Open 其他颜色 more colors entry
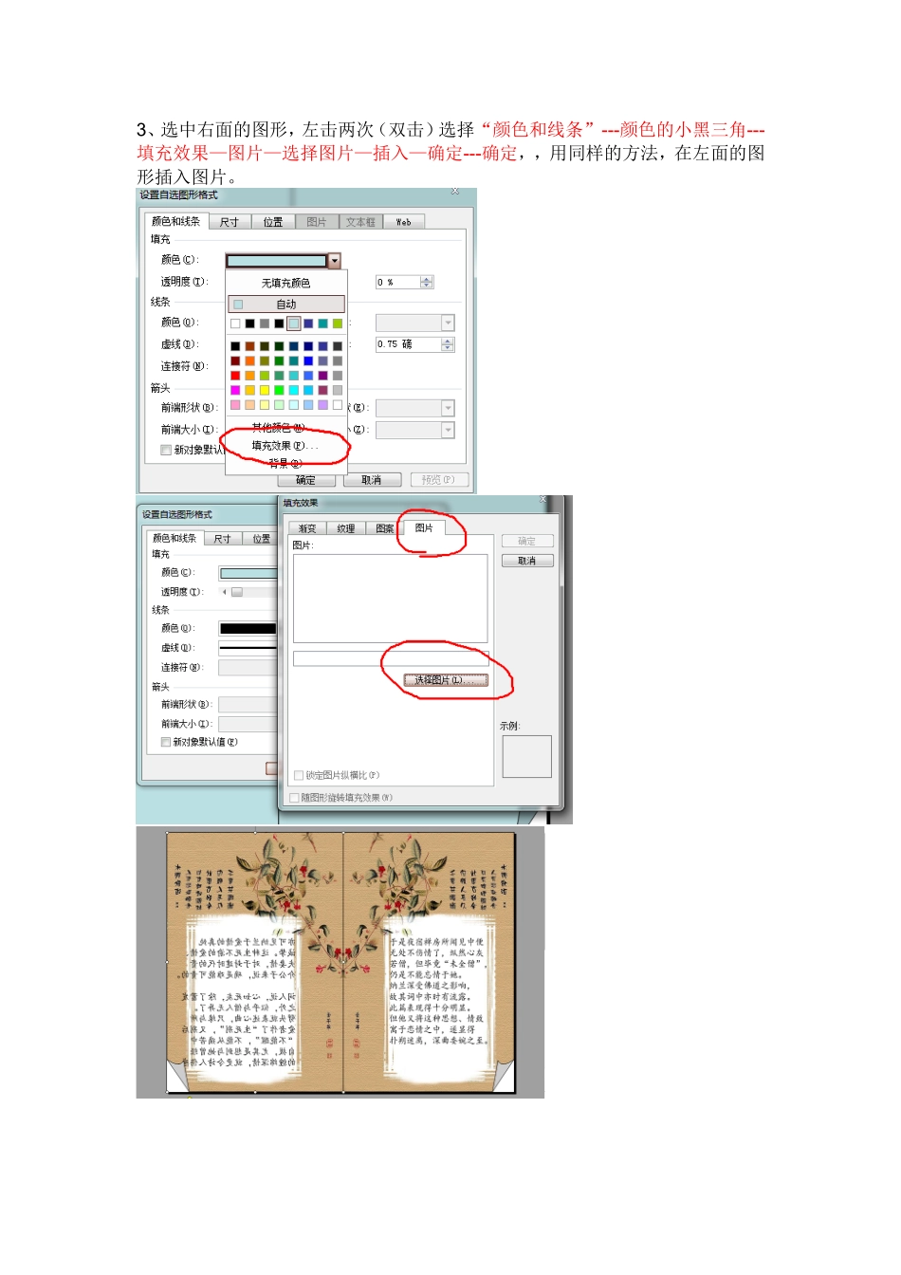The height and width of the screenshot is (1275, 901). 278,428
